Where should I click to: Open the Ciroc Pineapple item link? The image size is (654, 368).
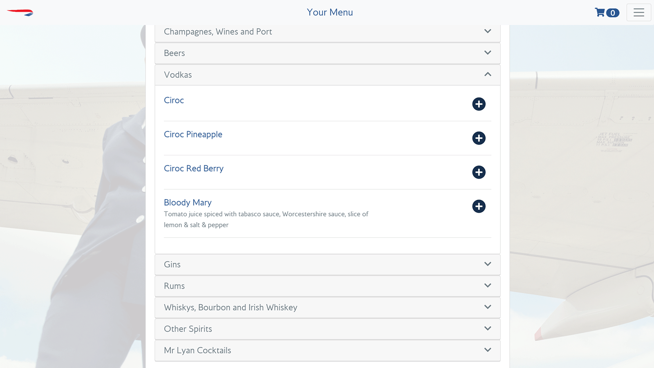[193, 135]
